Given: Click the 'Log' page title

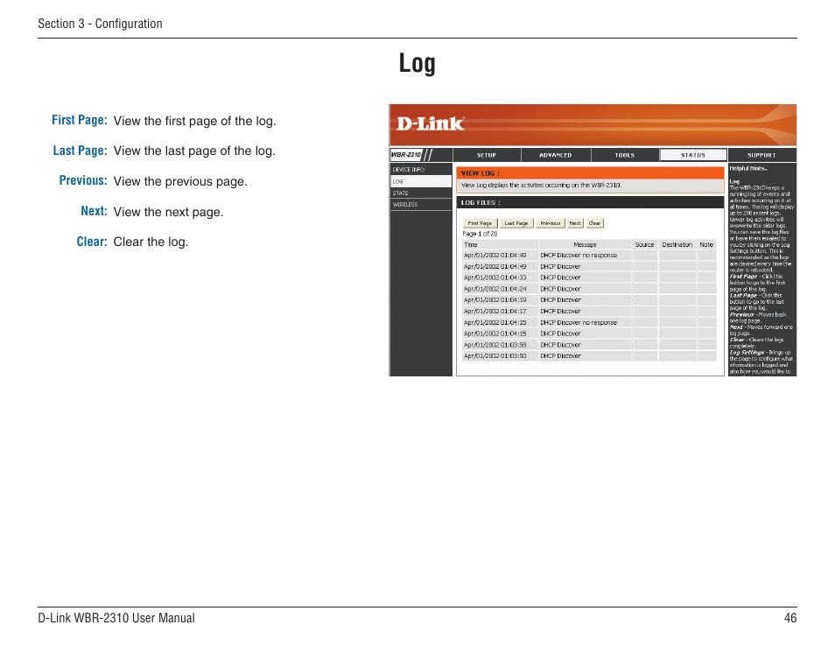Looking at the screenshot, I should [x=417, y=64].
